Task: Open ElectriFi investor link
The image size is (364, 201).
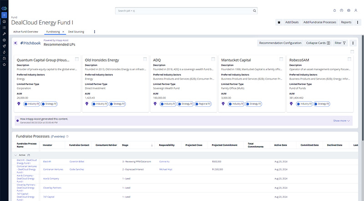Action: click(x=47, y=162)
